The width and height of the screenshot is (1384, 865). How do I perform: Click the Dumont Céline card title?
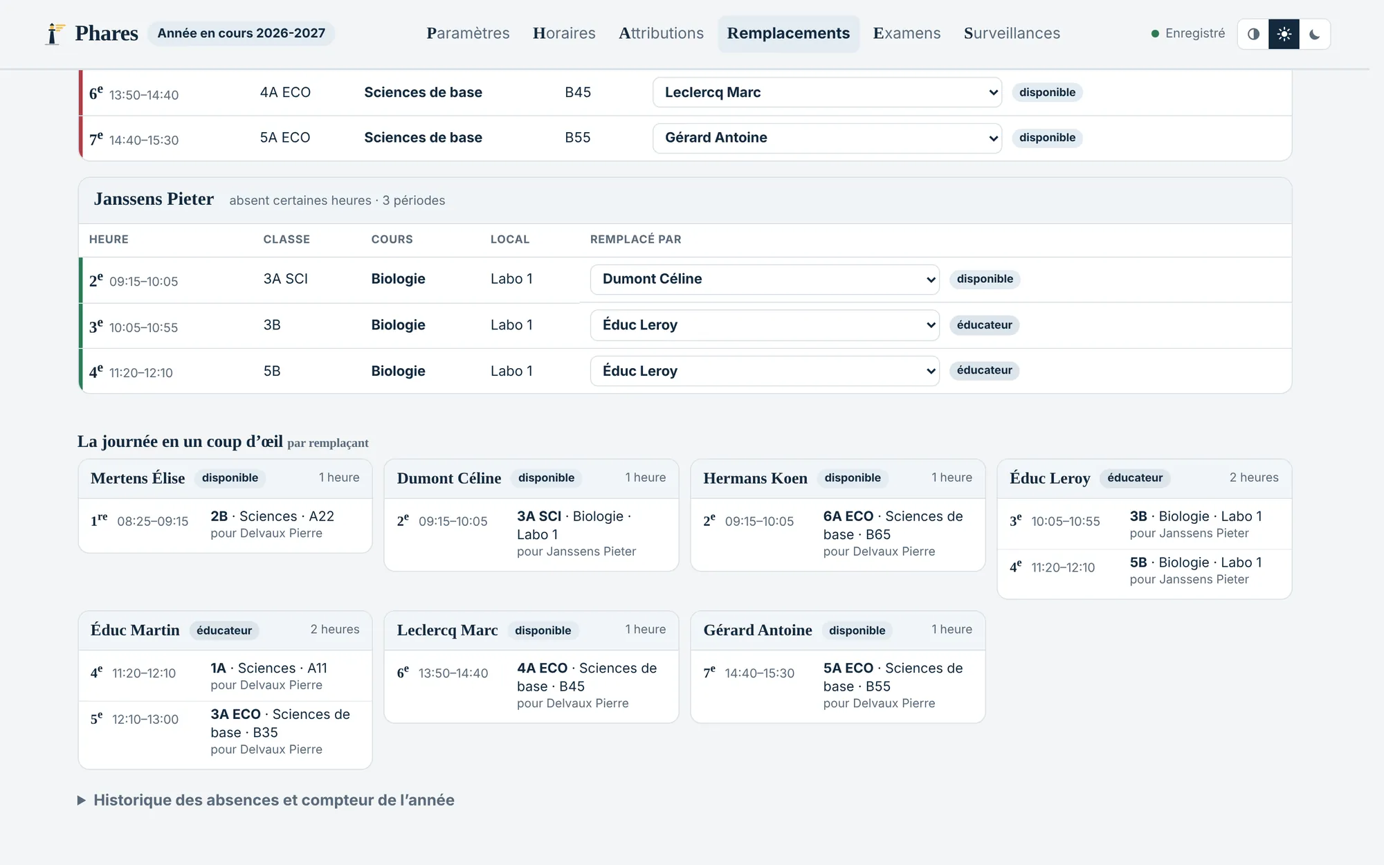pyautogui.click(x=448, y=478)
